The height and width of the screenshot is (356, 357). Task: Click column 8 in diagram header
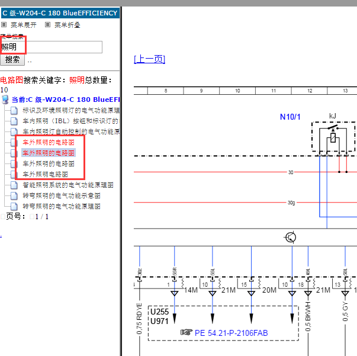click(x=166, y=91)
